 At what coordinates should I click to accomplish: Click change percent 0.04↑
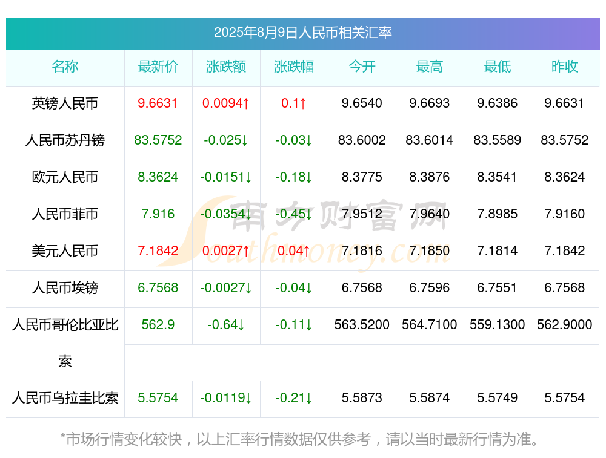pos(294,251)
